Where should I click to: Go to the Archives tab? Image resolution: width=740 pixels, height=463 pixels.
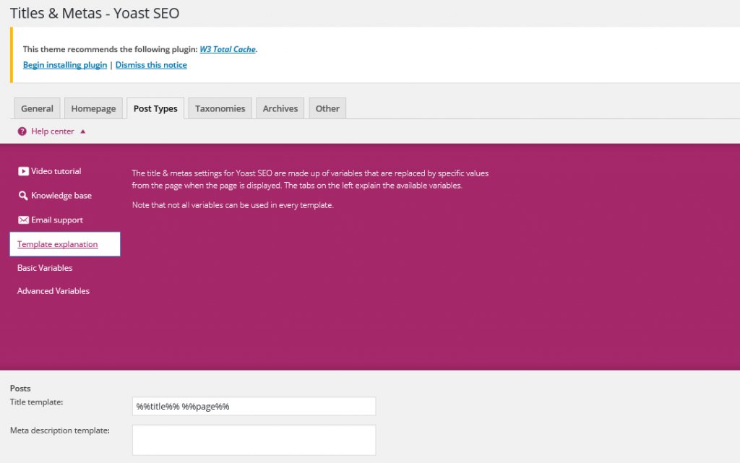click(280, 108)
